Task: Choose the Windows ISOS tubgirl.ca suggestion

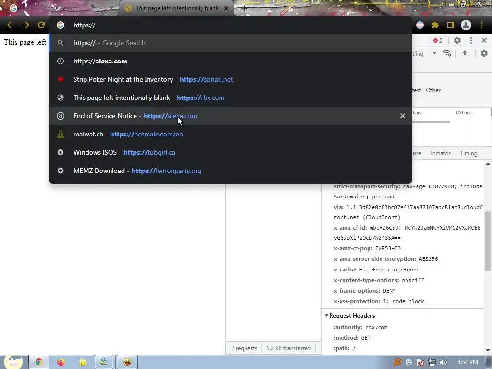Action: (231, 152)
